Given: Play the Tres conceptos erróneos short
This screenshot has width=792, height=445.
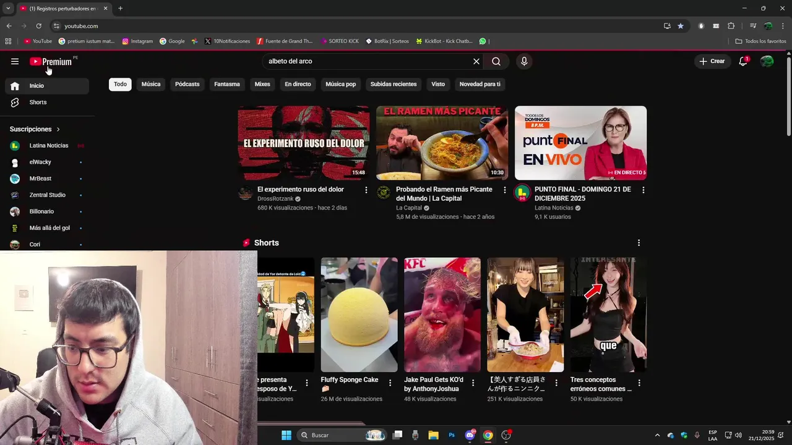Looking at the screenshot, I should [608, 315].
